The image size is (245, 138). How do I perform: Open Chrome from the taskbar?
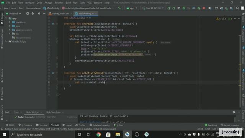point(98,135)
